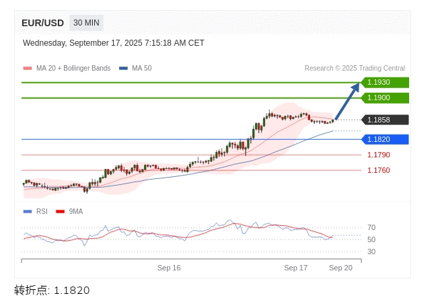
Task: Click the Research © 2025 Trading Central credit
Action: (355, 69)
